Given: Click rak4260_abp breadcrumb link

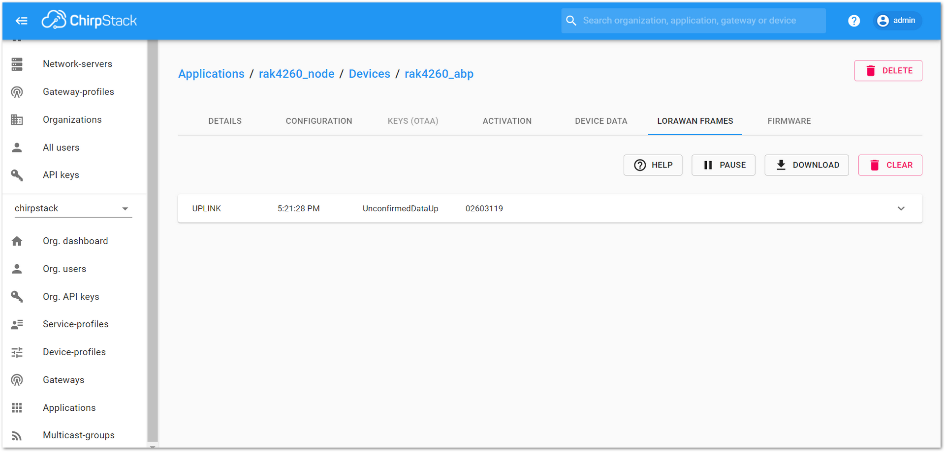Looking at the screenshot, I should (439, 74).
